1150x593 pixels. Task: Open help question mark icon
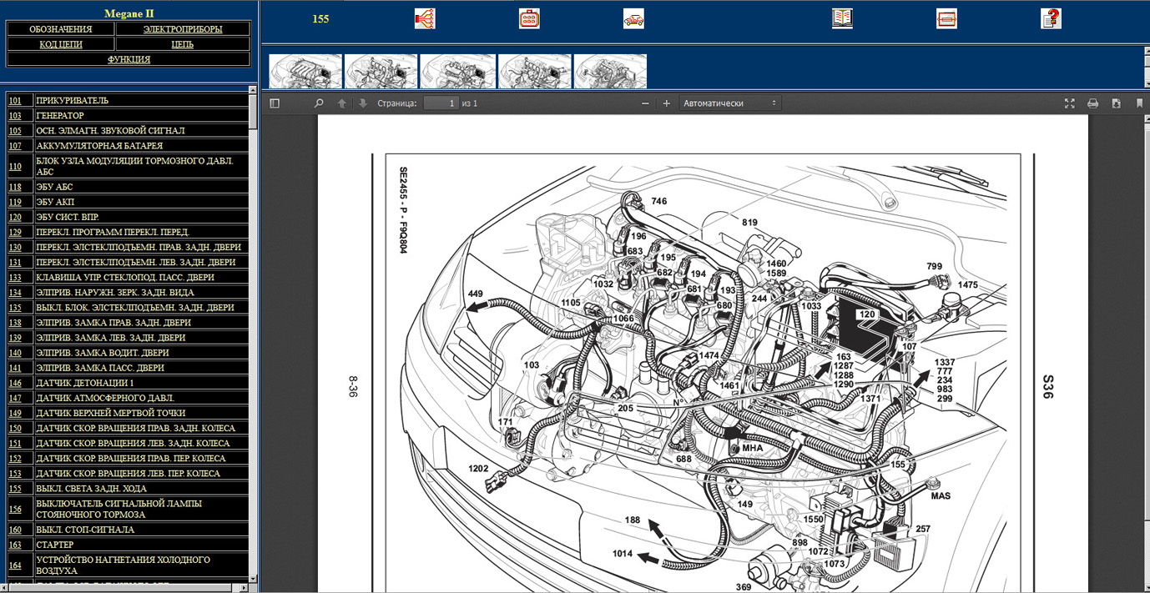(1051, 18)
